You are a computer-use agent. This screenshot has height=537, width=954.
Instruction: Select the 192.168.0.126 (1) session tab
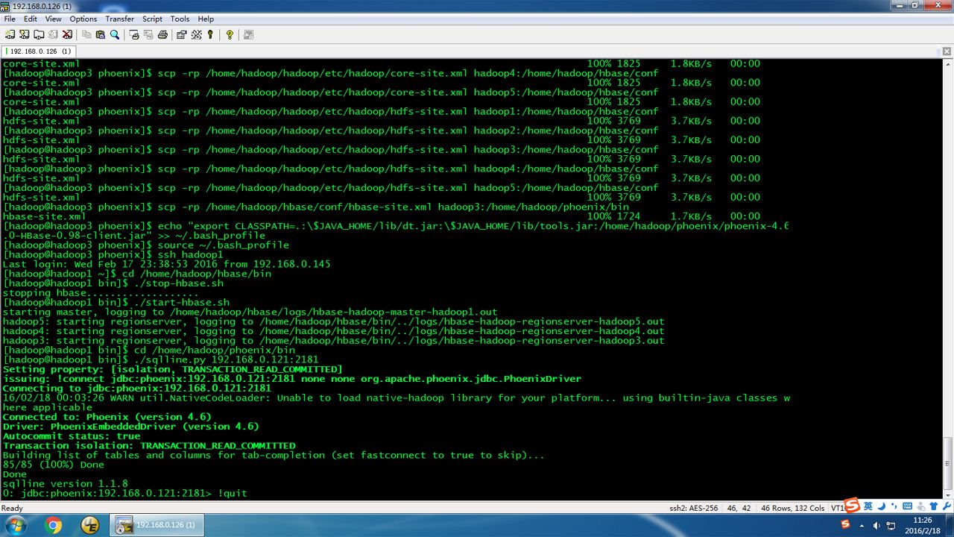tap(40, 51)
